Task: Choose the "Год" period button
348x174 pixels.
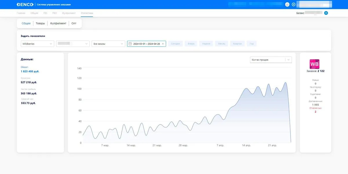Action: point(251,44)
